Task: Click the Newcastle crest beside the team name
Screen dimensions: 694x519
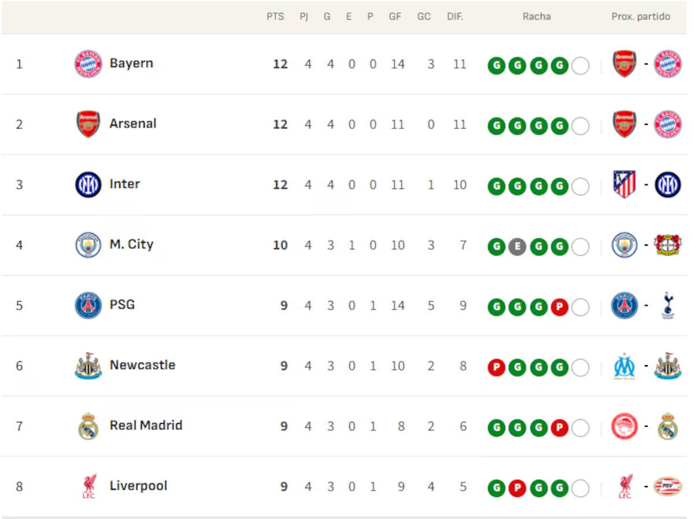Action: 88,366
